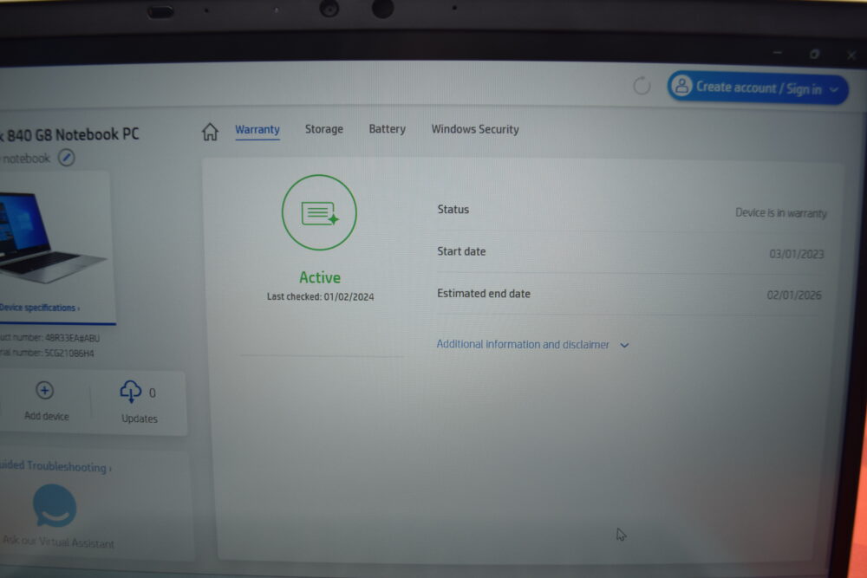Click the Device is in warranty value
Screen dimensions: 867x578
(781, 213)
